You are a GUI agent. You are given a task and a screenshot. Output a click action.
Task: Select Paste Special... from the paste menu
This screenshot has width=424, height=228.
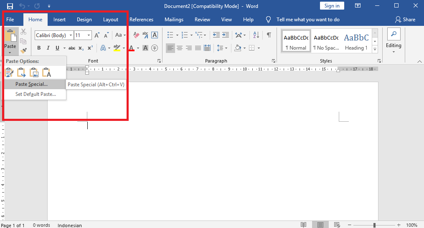[35, 84]
